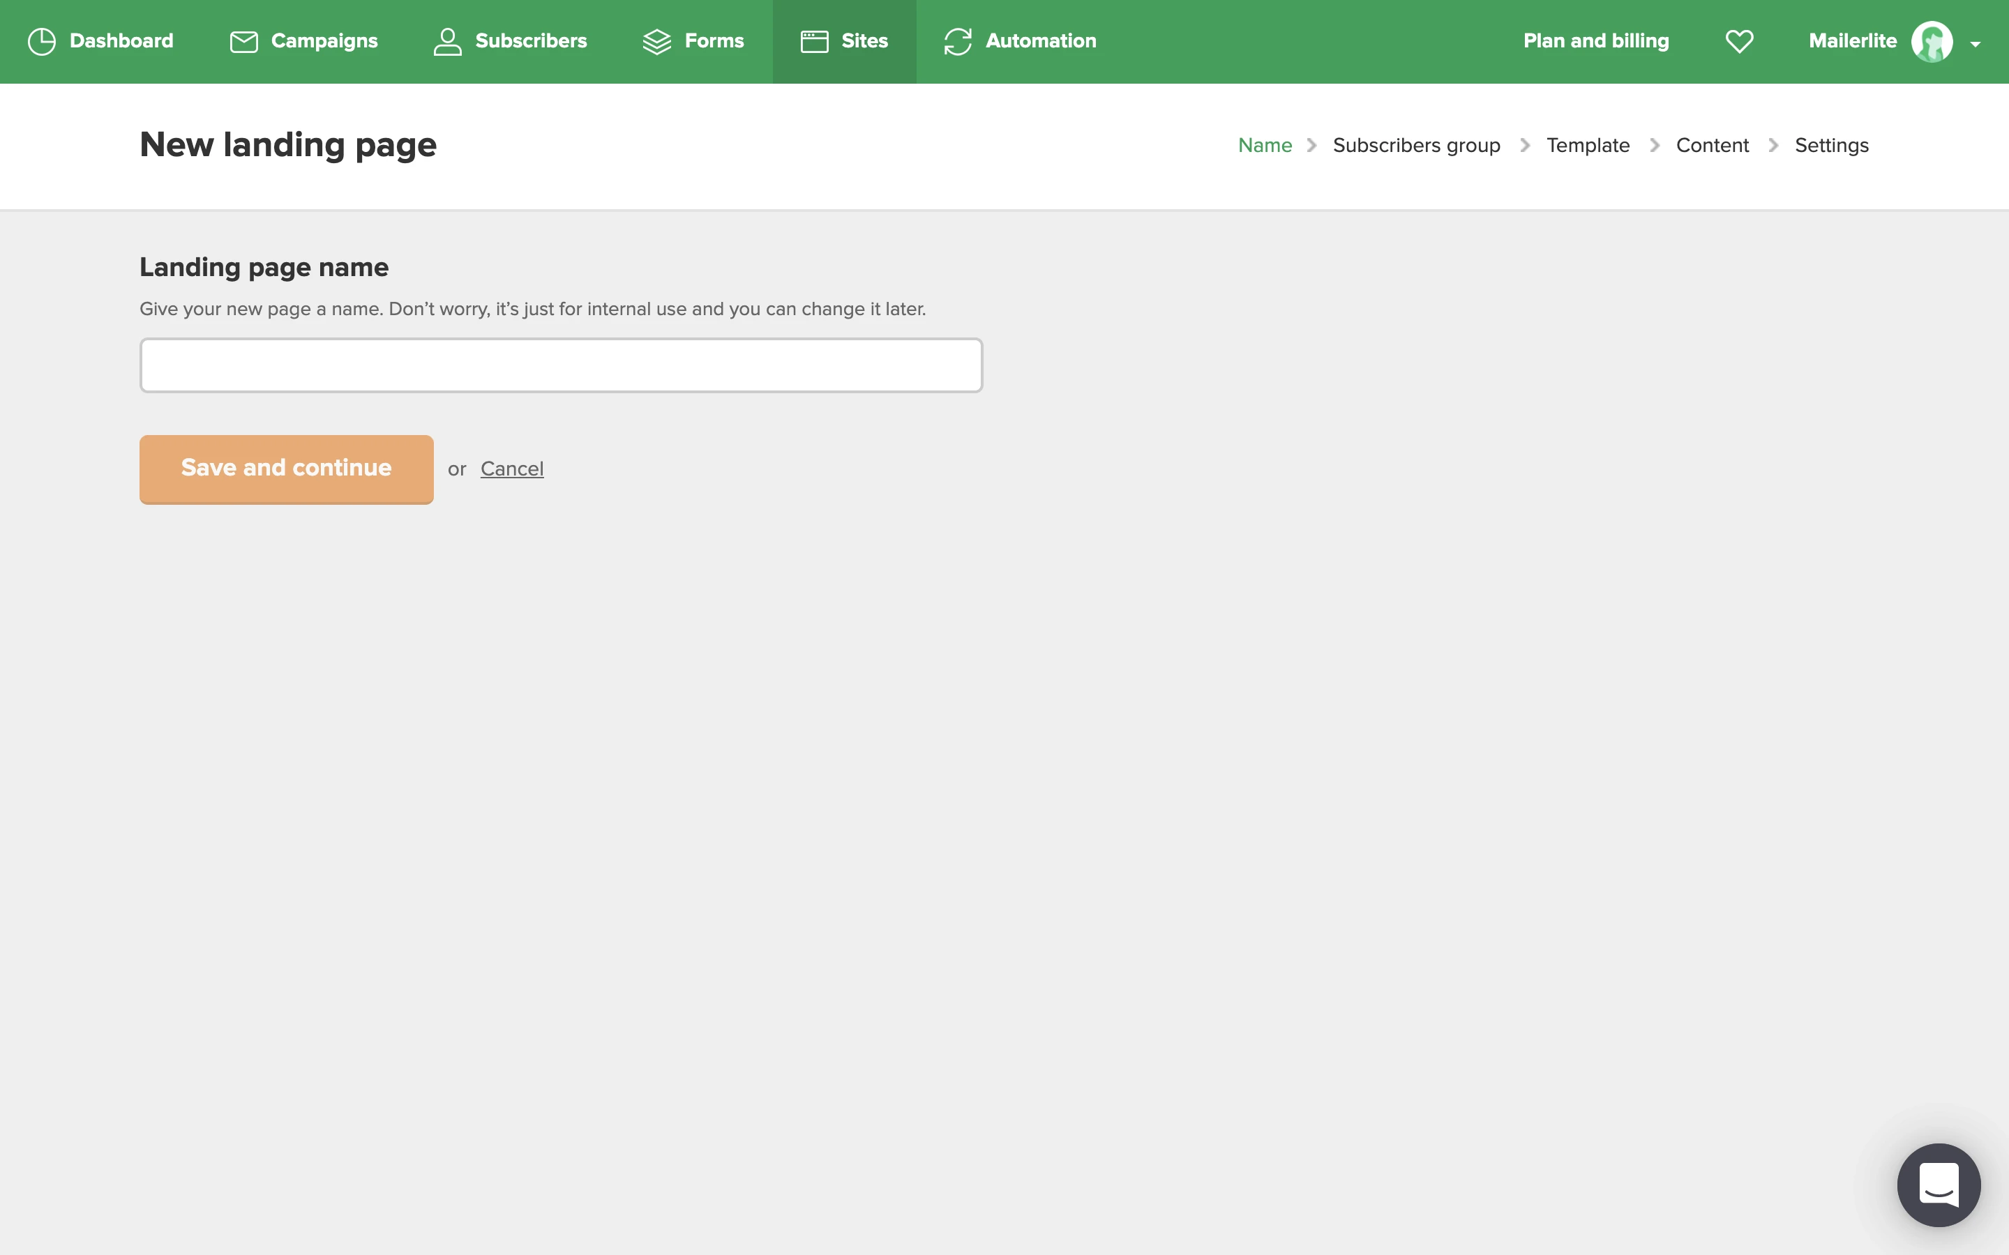This screenshot has width=2009, height=1255.
Task: Click the Automation refresh arrows icon
Action: coord(958,42)
